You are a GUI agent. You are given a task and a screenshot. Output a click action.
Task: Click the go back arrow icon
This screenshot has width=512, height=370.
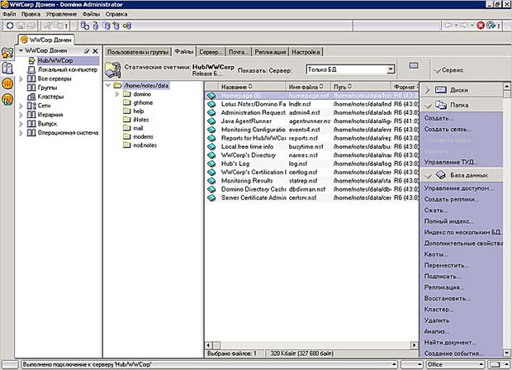coord(448,25)
